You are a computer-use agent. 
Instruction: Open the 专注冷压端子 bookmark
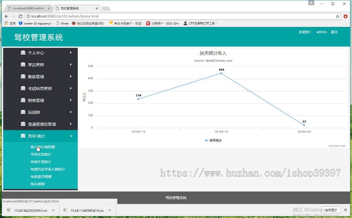[126, 23]
